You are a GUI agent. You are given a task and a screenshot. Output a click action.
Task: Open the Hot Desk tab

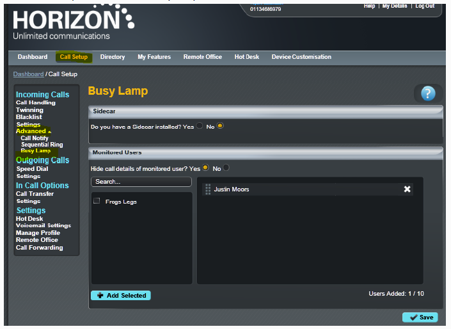pos(247,57)
